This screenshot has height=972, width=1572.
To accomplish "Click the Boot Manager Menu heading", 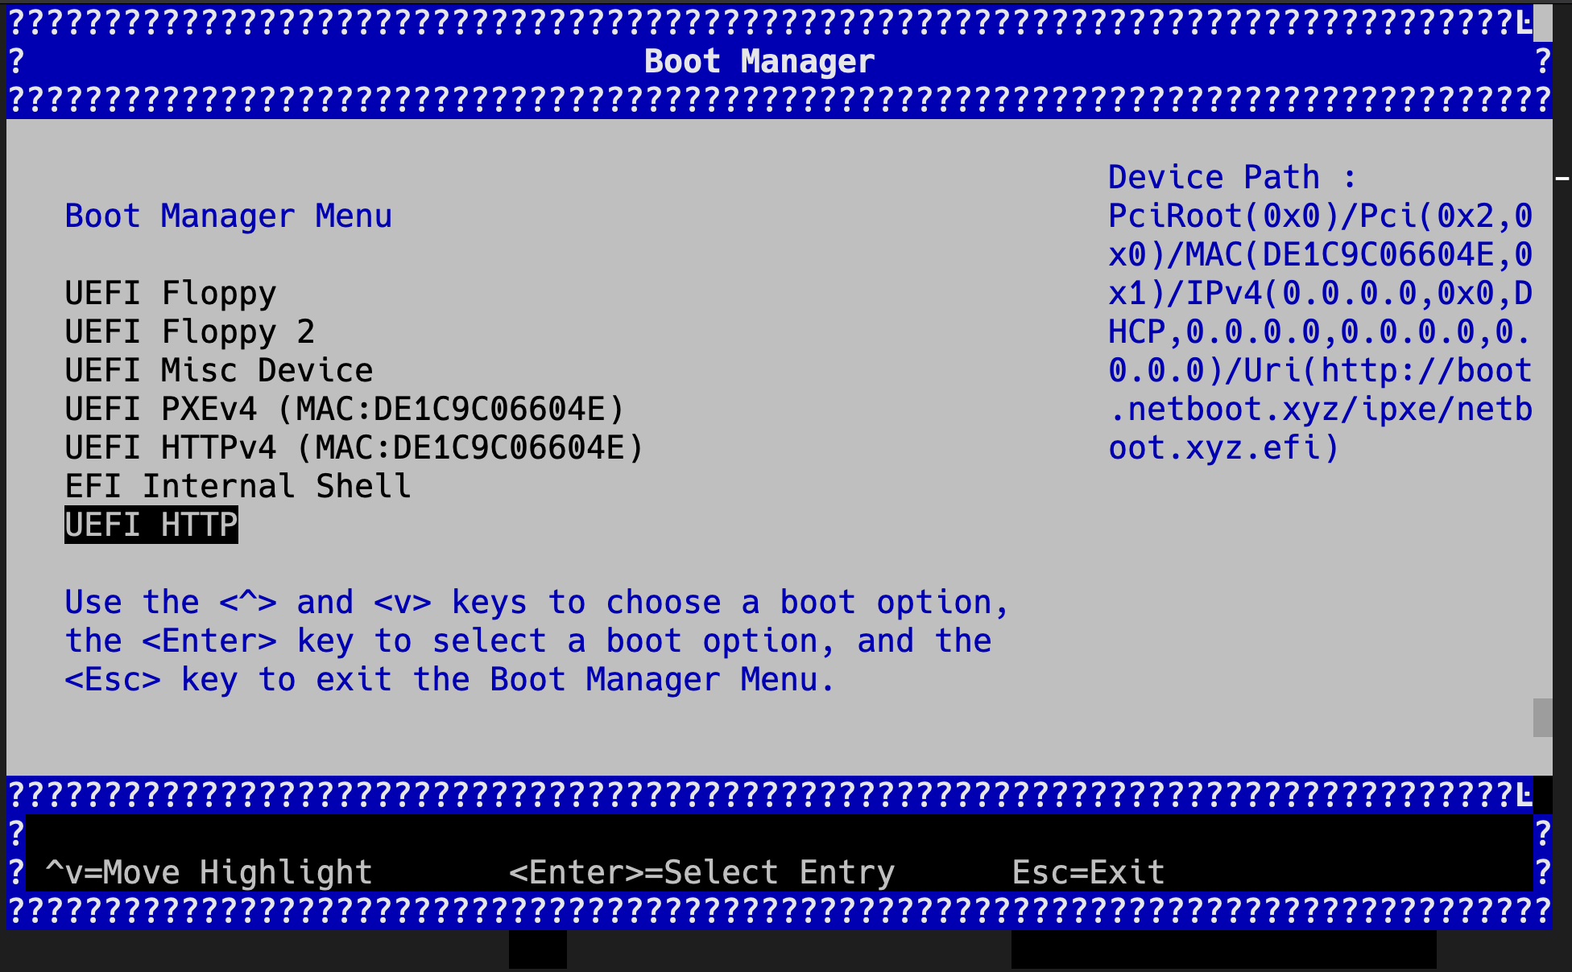I will point(228,215).
